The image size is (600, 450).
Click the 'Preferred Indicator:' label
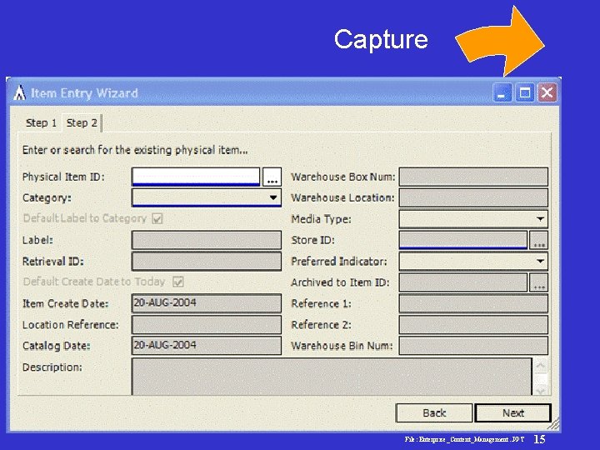point(339,262)
